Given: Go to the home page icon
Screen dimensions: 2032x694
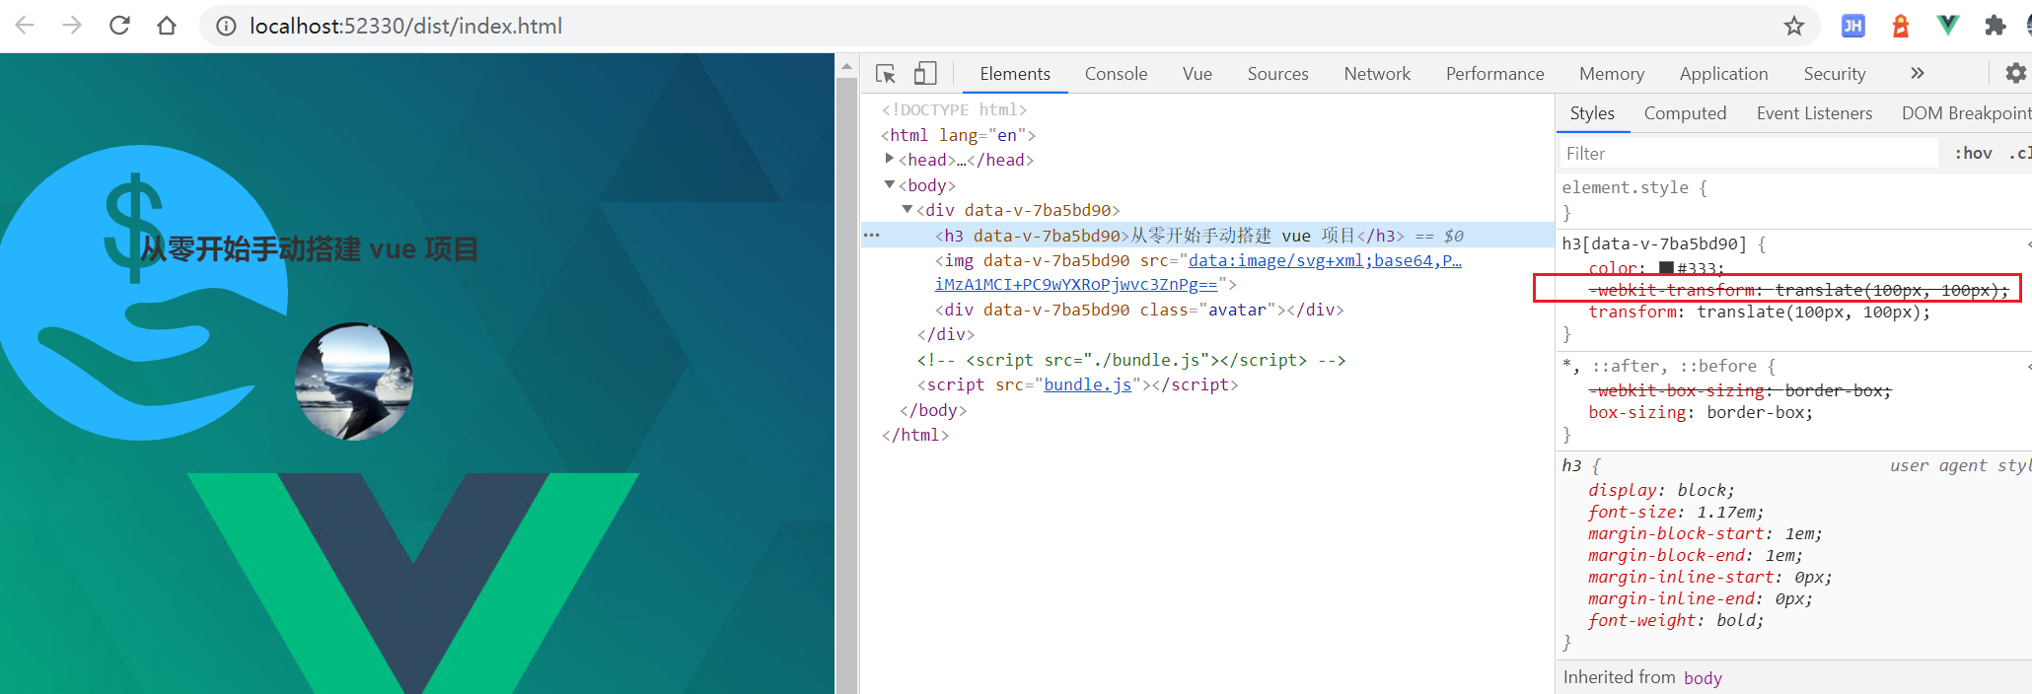Looking at the screenshot, I should tap(167, 26).
